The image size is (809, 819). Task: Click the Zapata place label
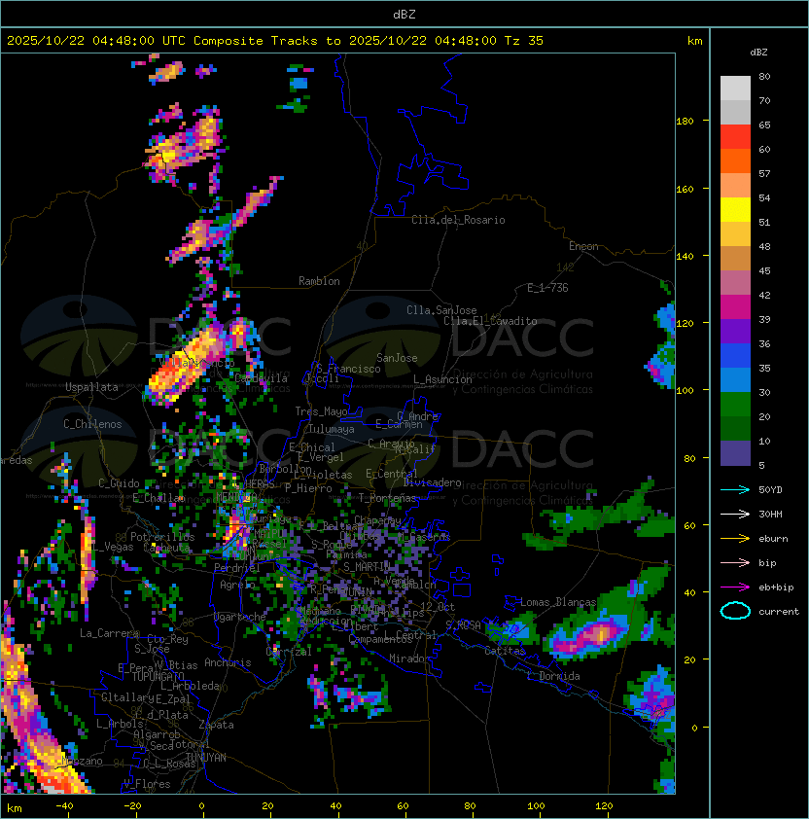[216, 725]
